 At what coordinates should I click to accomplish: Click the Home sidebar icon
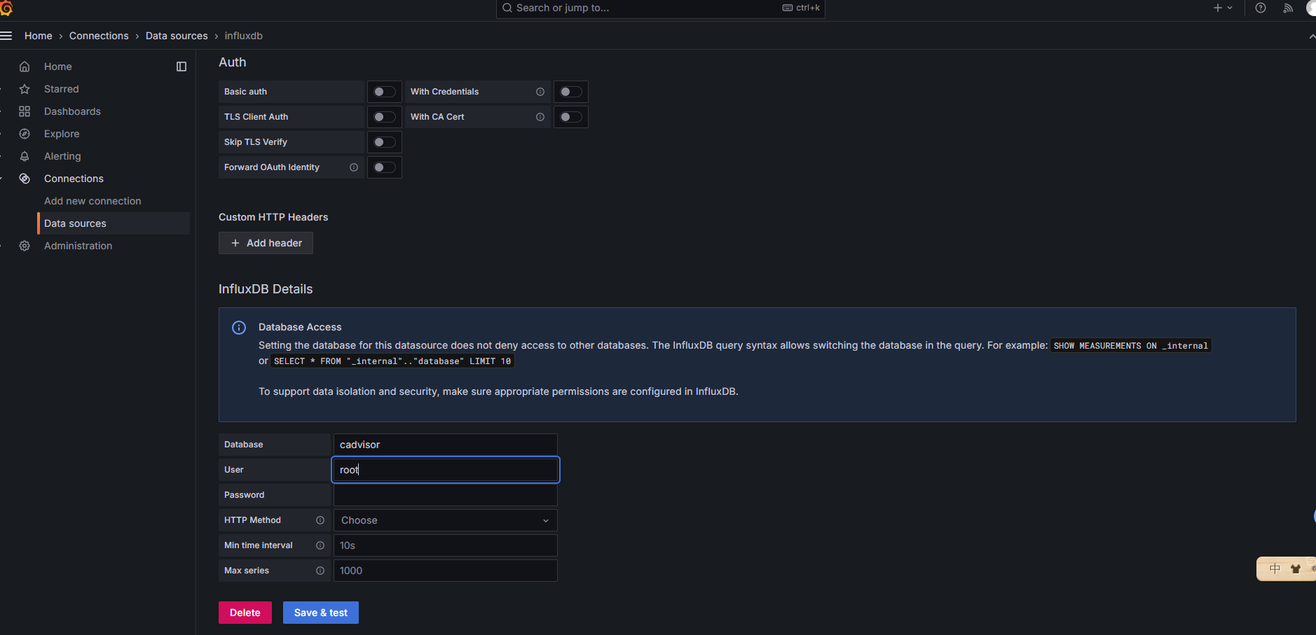25,67
